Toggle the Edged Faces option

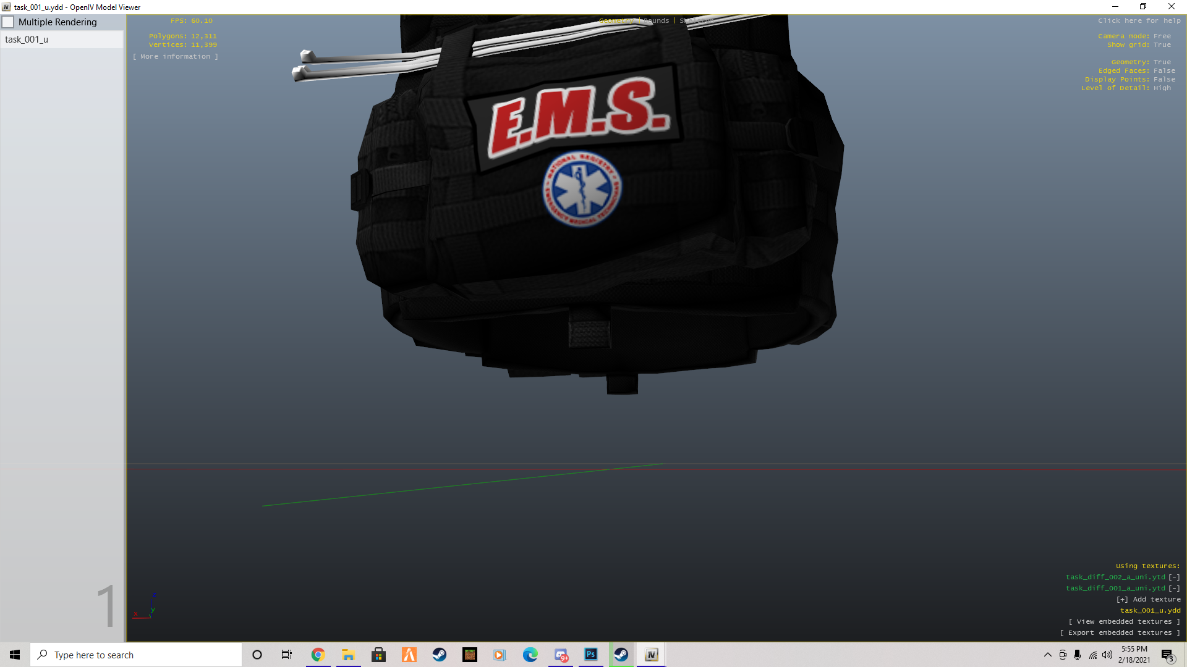pyautogui.click(x=1164, y=70)
